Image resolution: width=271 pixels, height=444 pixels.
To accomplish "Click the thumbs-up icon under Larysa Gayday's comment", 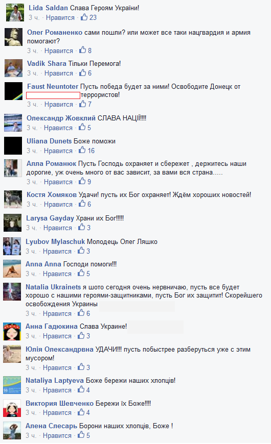I will [x=82, y=228].
